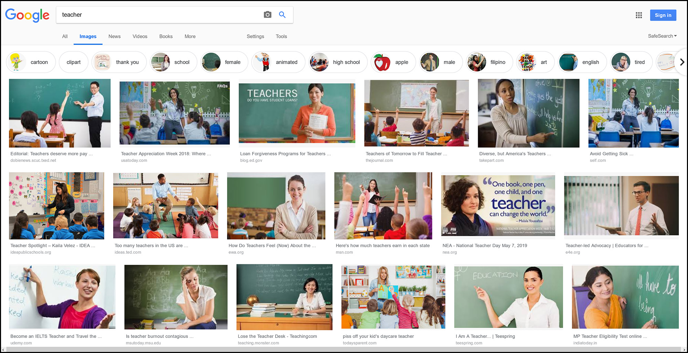
Task: Click the Sign in button
Action: click(663, 15)
